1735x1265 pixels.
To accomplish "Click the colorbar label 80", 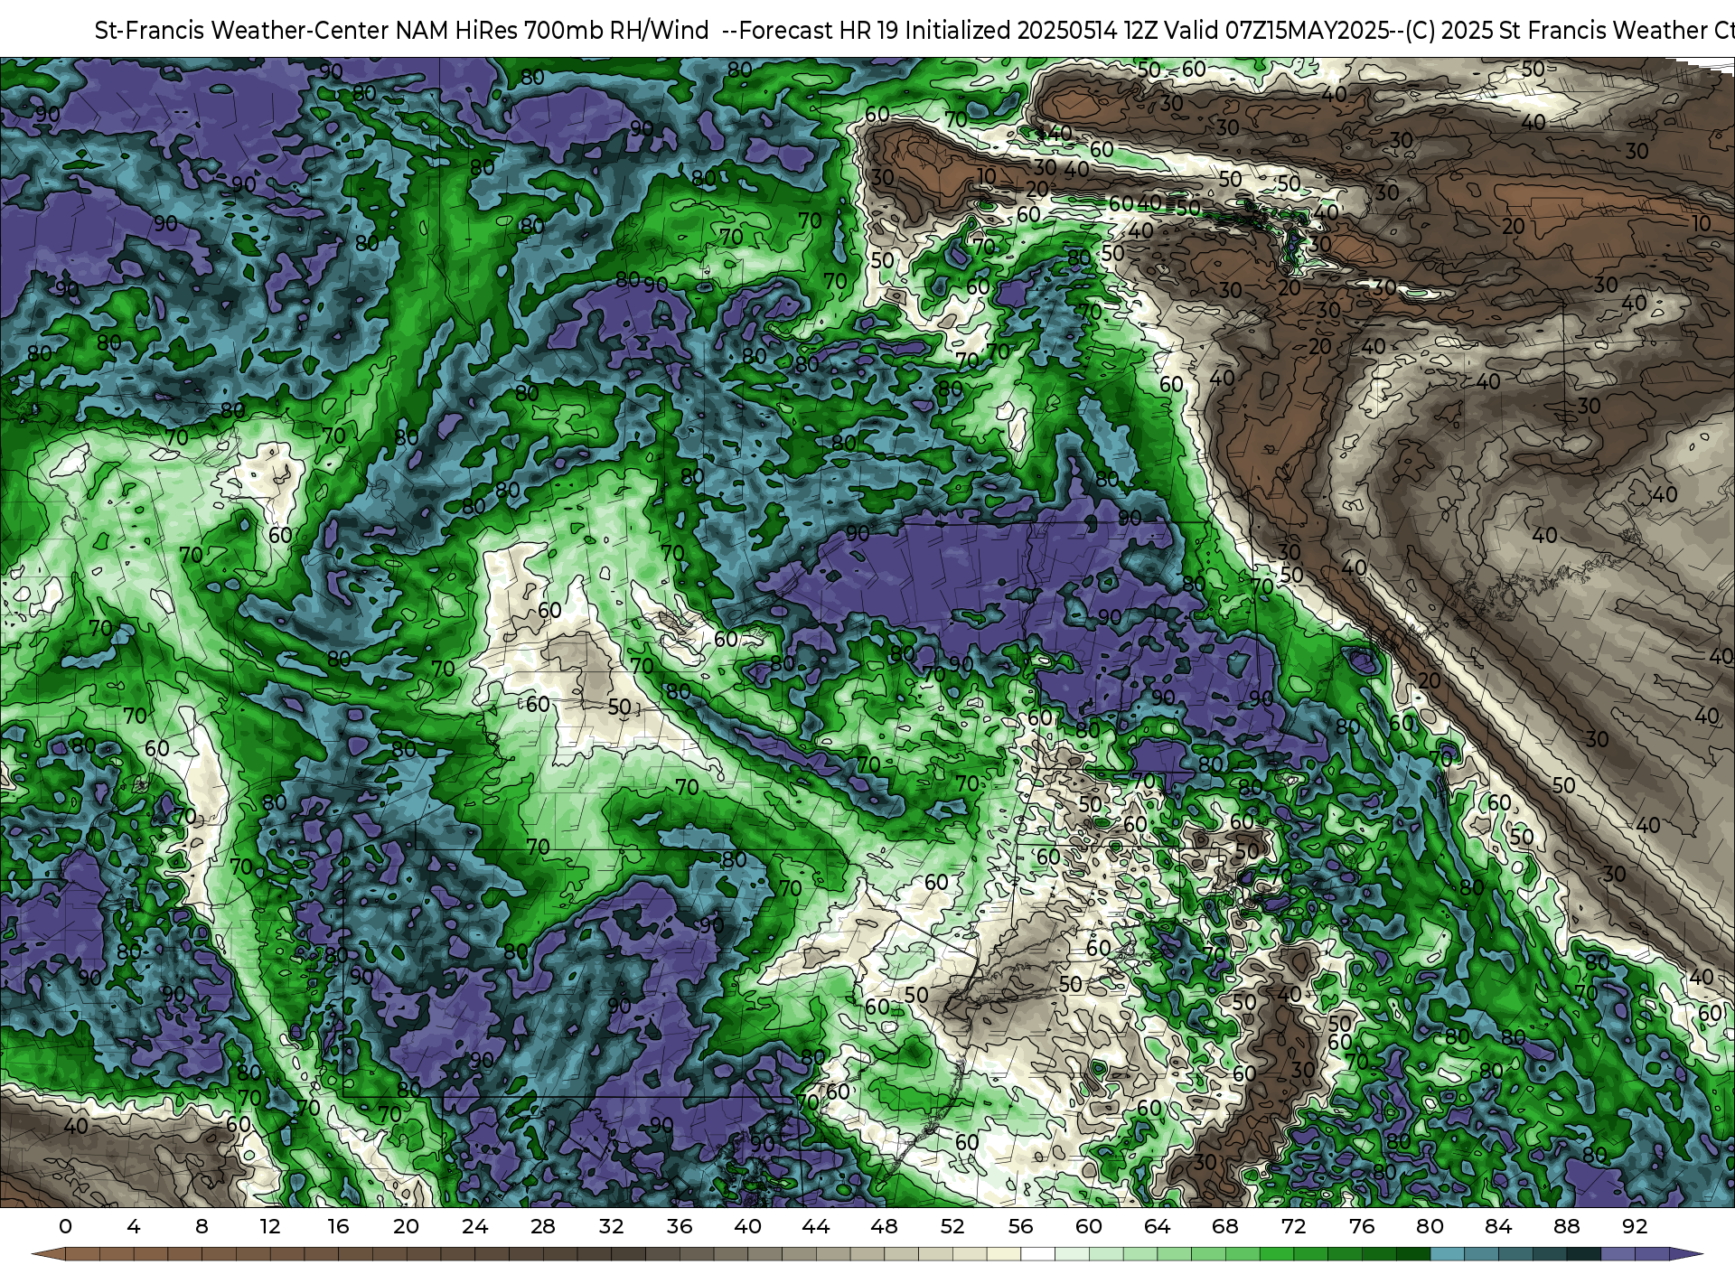I will tap(1430, 1226).
